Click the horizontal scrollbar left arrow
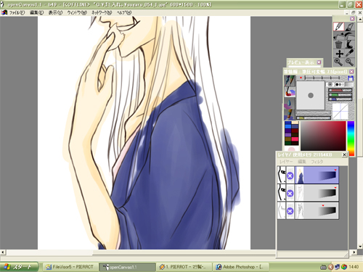This screenshot has width=363, height=272. (x=3, y=252)
